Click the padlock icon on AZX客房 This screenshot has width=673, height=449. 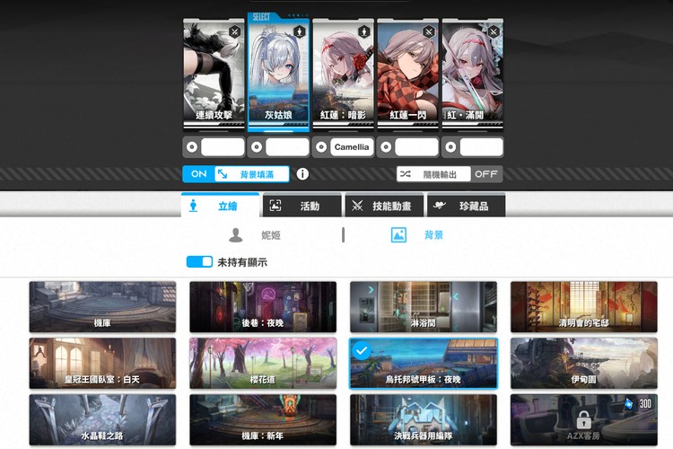tap(584, 419)
